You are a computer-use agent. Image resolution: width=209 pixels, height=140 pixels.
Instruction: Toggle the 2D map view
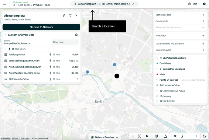(175, 136)
